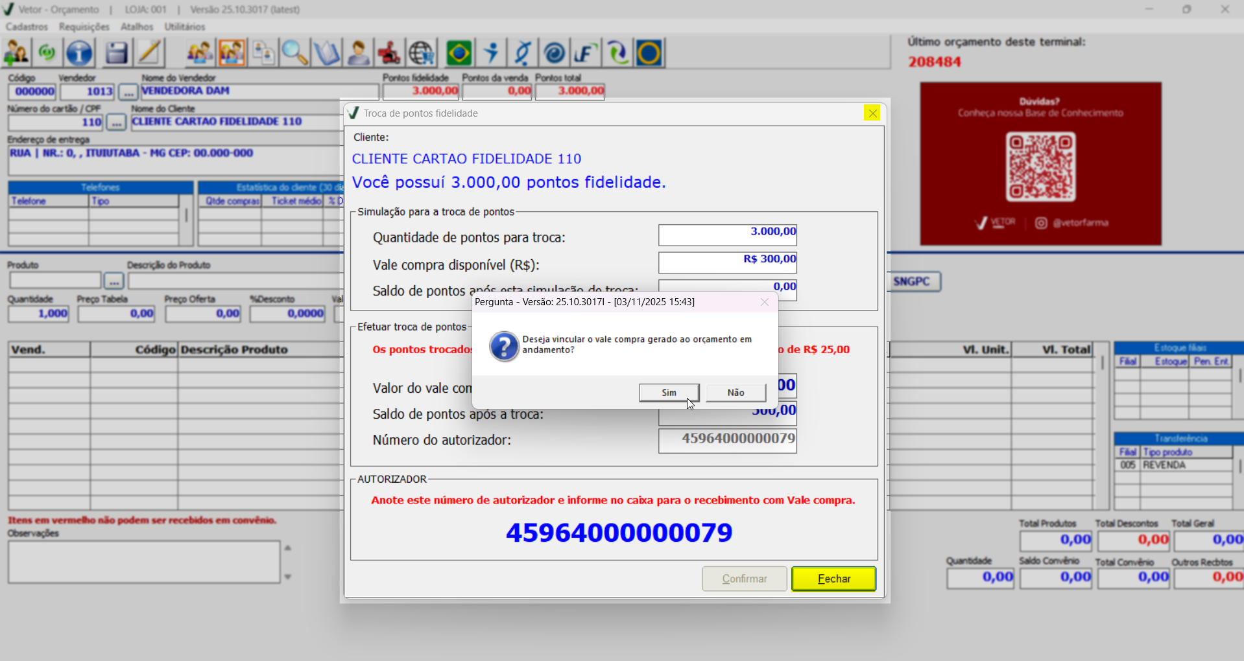Open vendedor lookup with ellipsis button
The image size is (1244, 661).
[127, 91]
